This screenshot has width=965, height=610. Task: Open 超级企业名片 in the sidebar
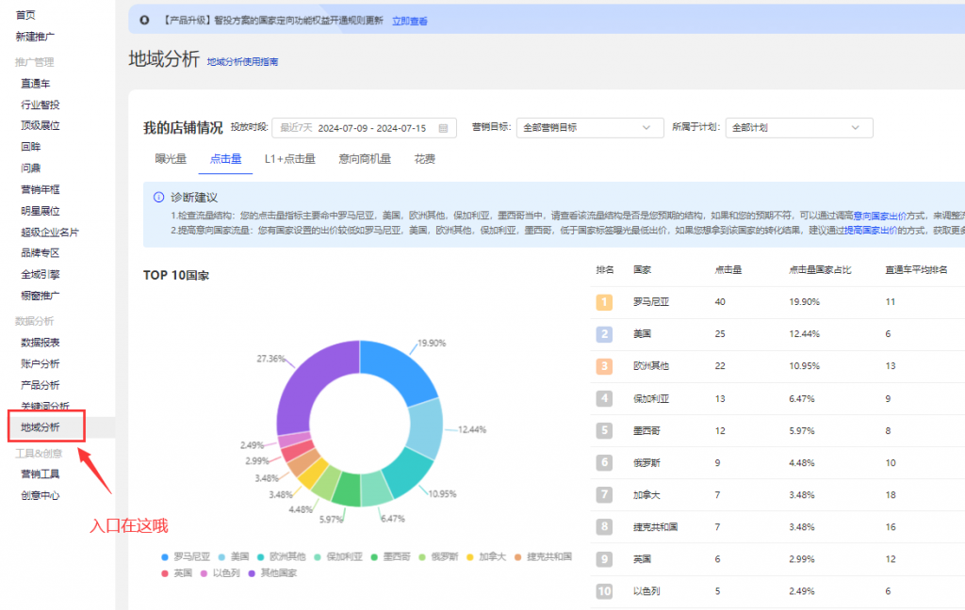(x=50, y=233)
